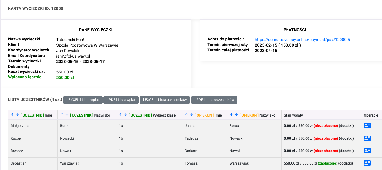
Task: Open contact card icon for Sebastian Warszawiak
Action: pos(367,163)
